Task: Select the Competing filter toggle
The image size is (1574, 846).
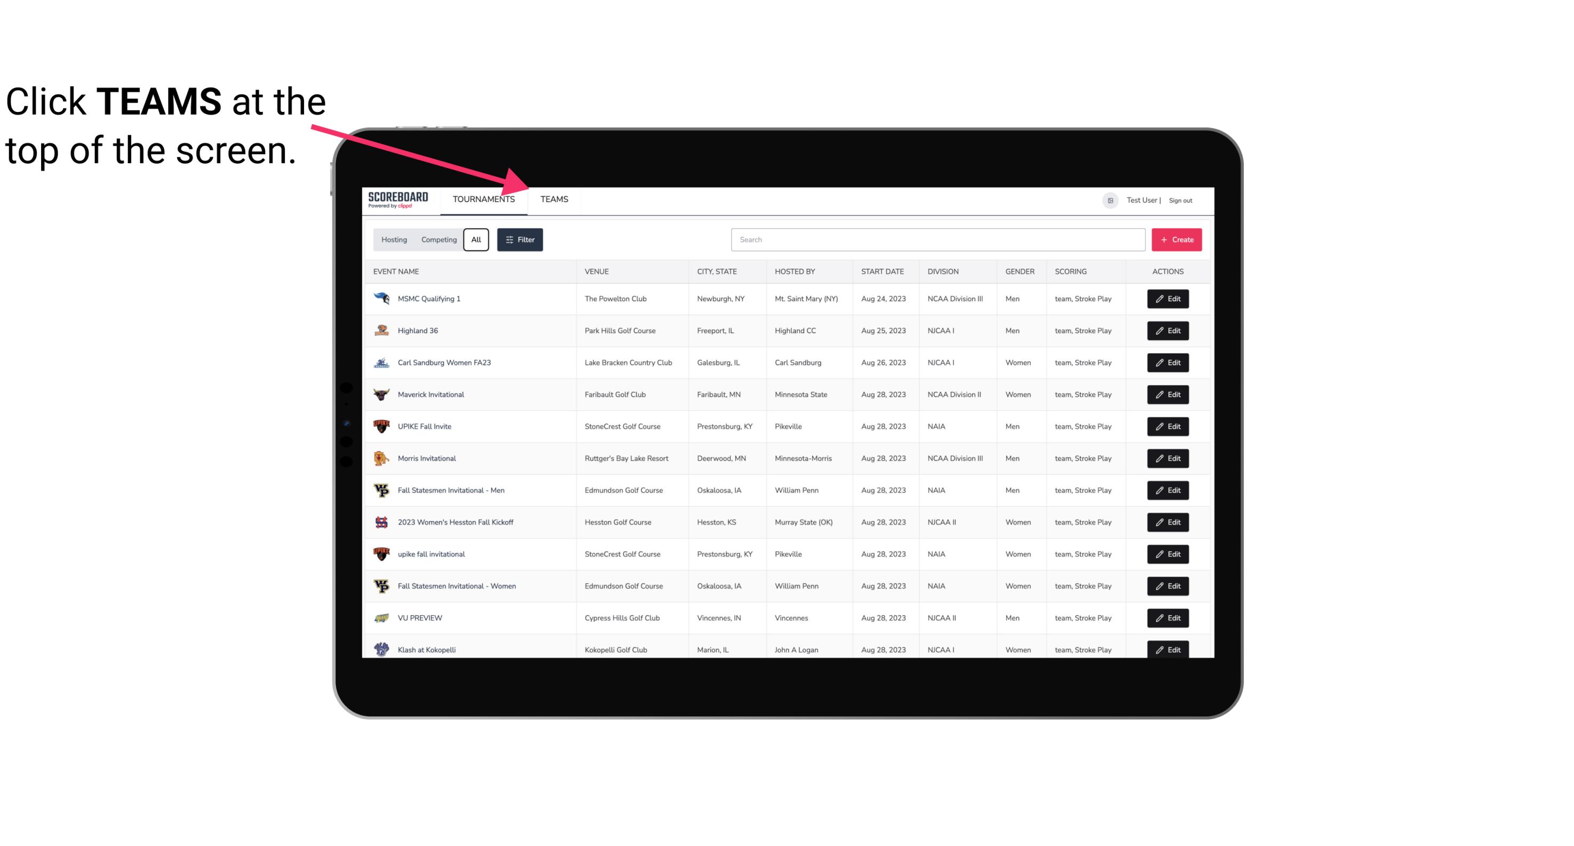Action: (439, 240)
